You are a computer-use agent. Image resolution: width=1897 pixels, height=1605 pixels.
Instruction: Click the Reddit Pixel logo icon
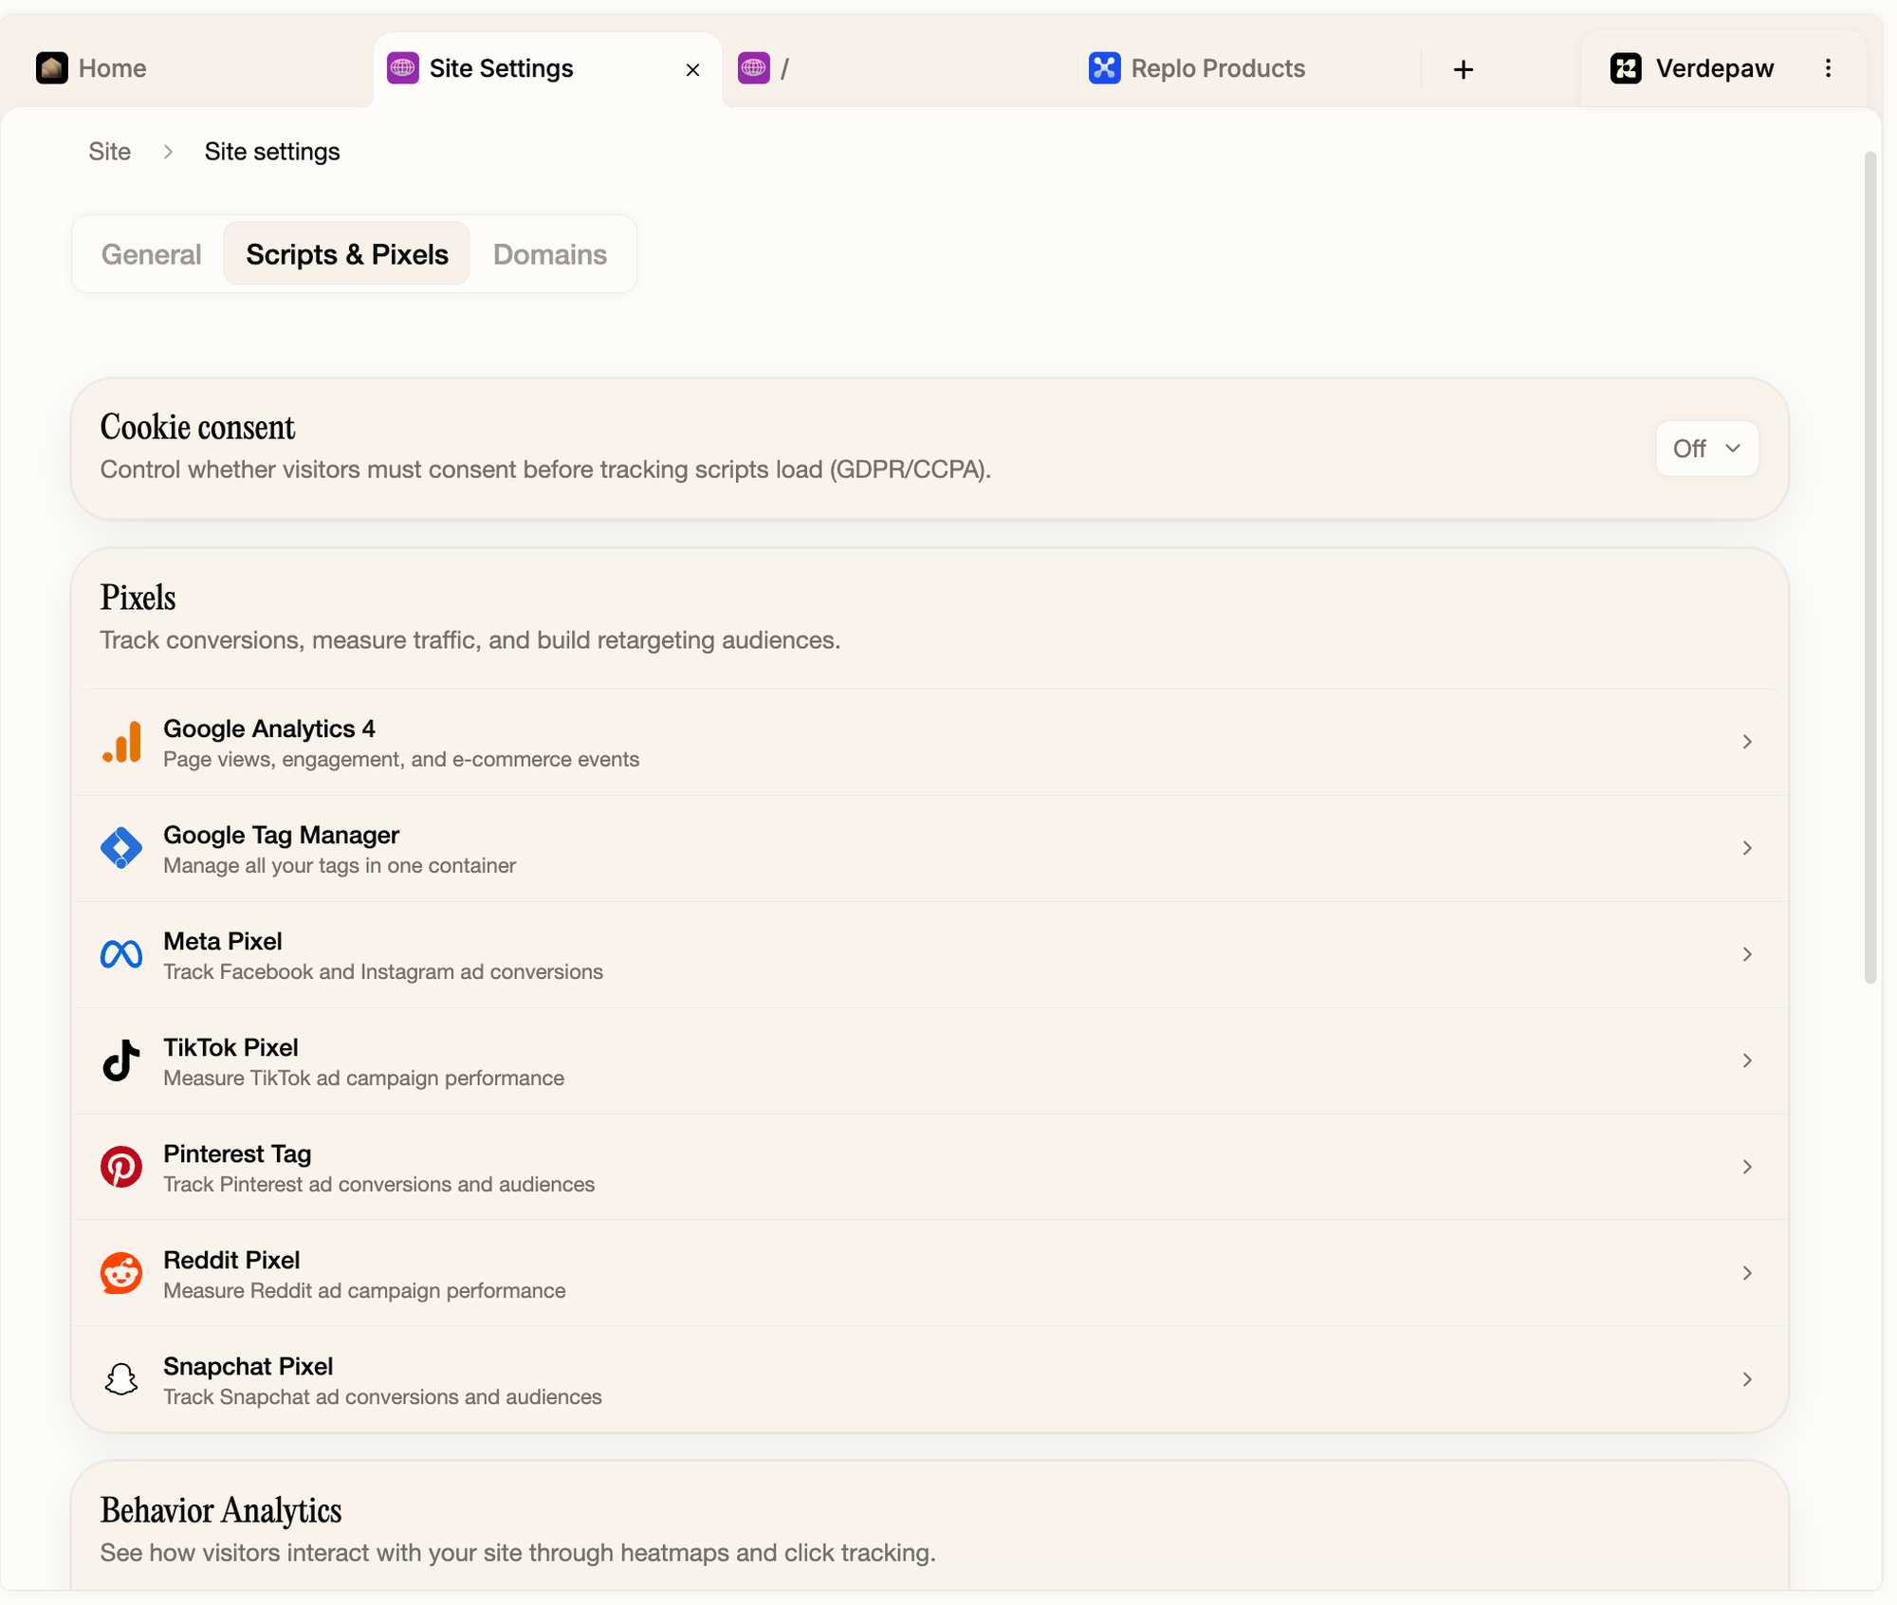[x=121, y=1273]
